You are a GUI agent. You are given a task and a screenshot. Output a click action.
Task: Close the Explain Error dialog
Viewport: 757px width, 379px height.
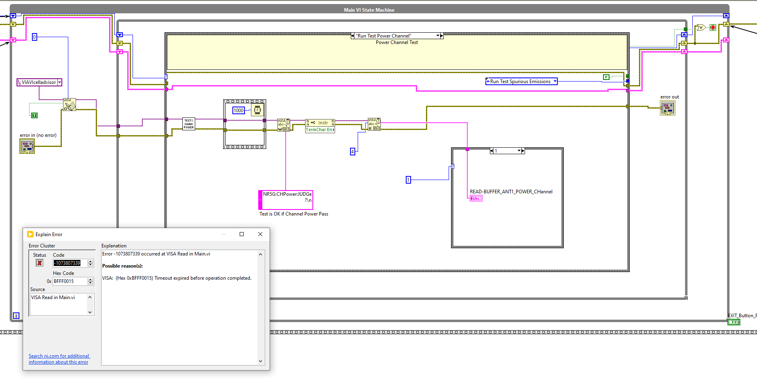[x=260, y=234]
